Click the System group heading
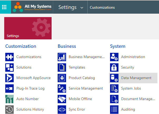The image size is (159, 114). point(118,46)
